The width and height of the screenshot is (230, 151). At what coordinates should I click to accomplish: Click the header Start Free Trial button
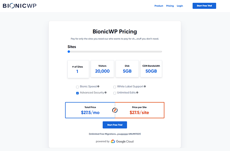coord(204,6)
